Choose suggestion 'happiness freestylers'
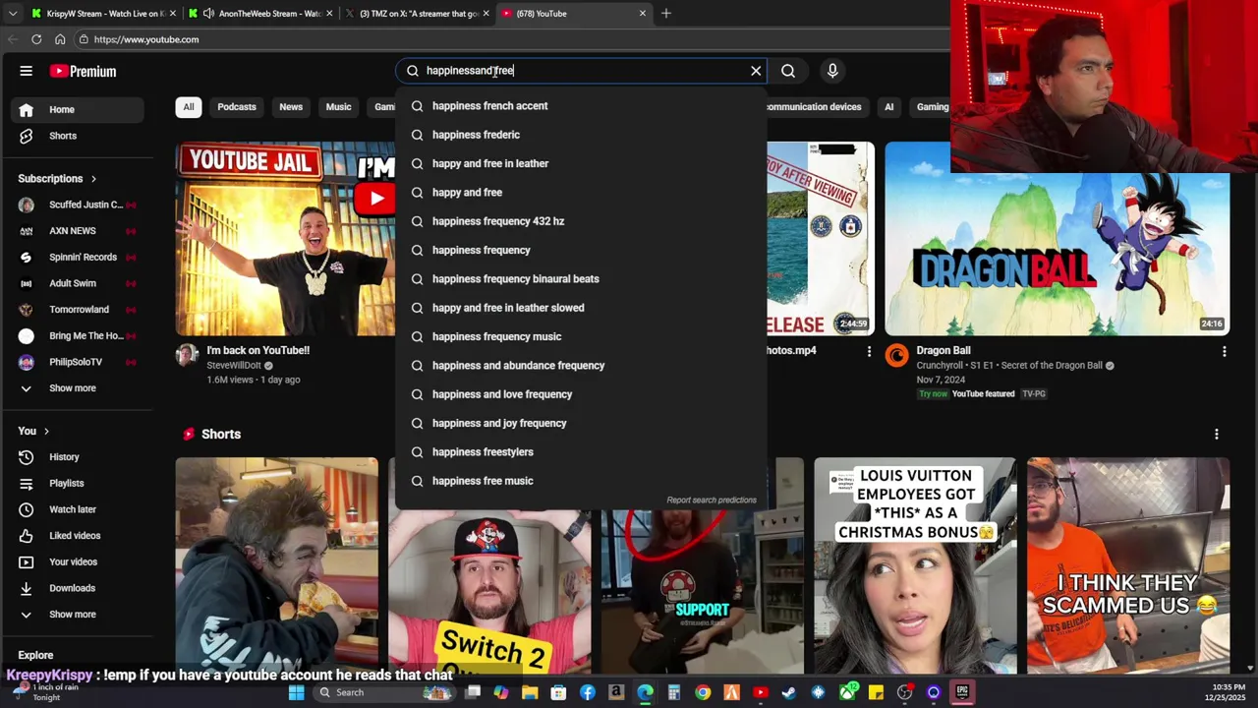Viewport: 1258px width, 708px height. click(581, 452)
